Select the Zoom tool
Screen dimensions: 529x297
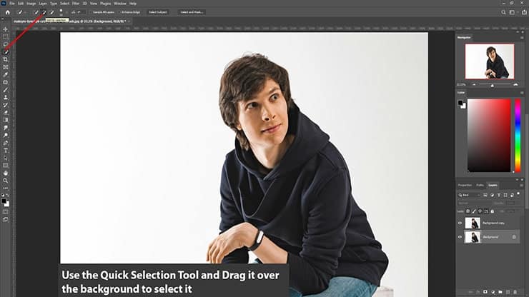[6, 181]
